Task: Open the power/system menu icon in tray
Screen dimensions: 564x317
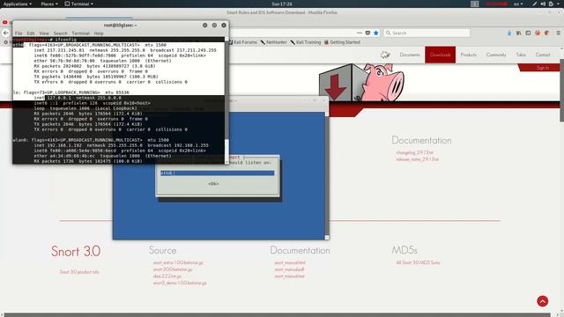Action: click(552, 4)
